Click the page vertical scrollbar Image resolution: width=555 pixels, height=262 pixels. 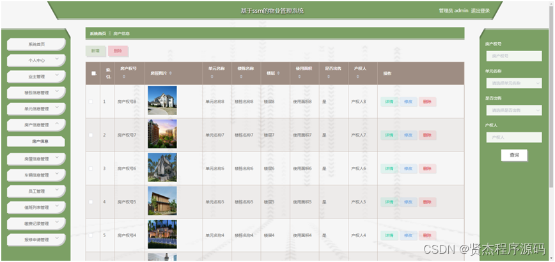pyautogui.click(x=551, y=95)
